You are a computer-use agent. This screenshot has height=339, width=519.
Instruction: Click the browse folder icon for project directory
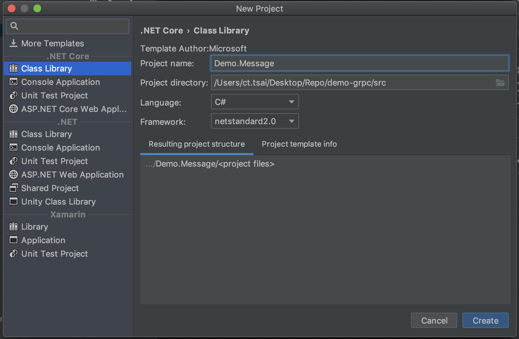click(500, 83)
